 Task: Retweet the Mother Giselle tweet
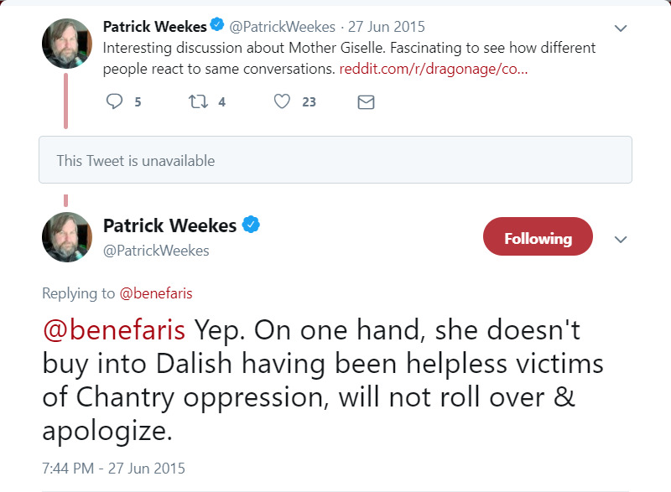198,101
